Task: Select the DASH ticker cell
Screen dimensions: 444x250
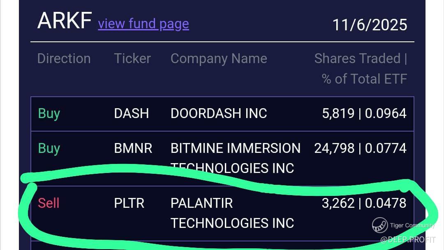Action: pyautogui.click(x=131, y=113)
